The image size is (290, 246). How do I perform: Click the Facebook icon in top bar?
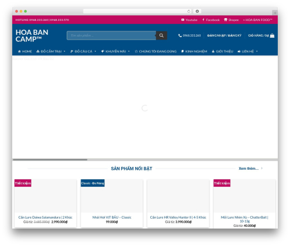click(203, 20)
